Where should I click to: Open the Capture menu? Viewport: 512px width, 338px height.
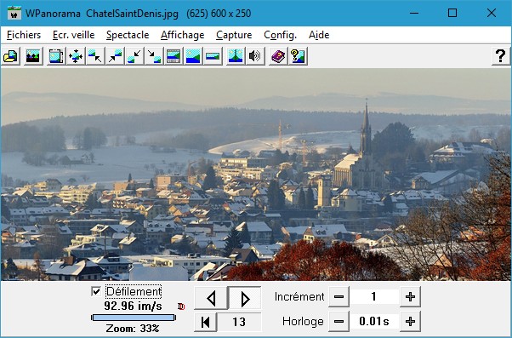[234, 35]
